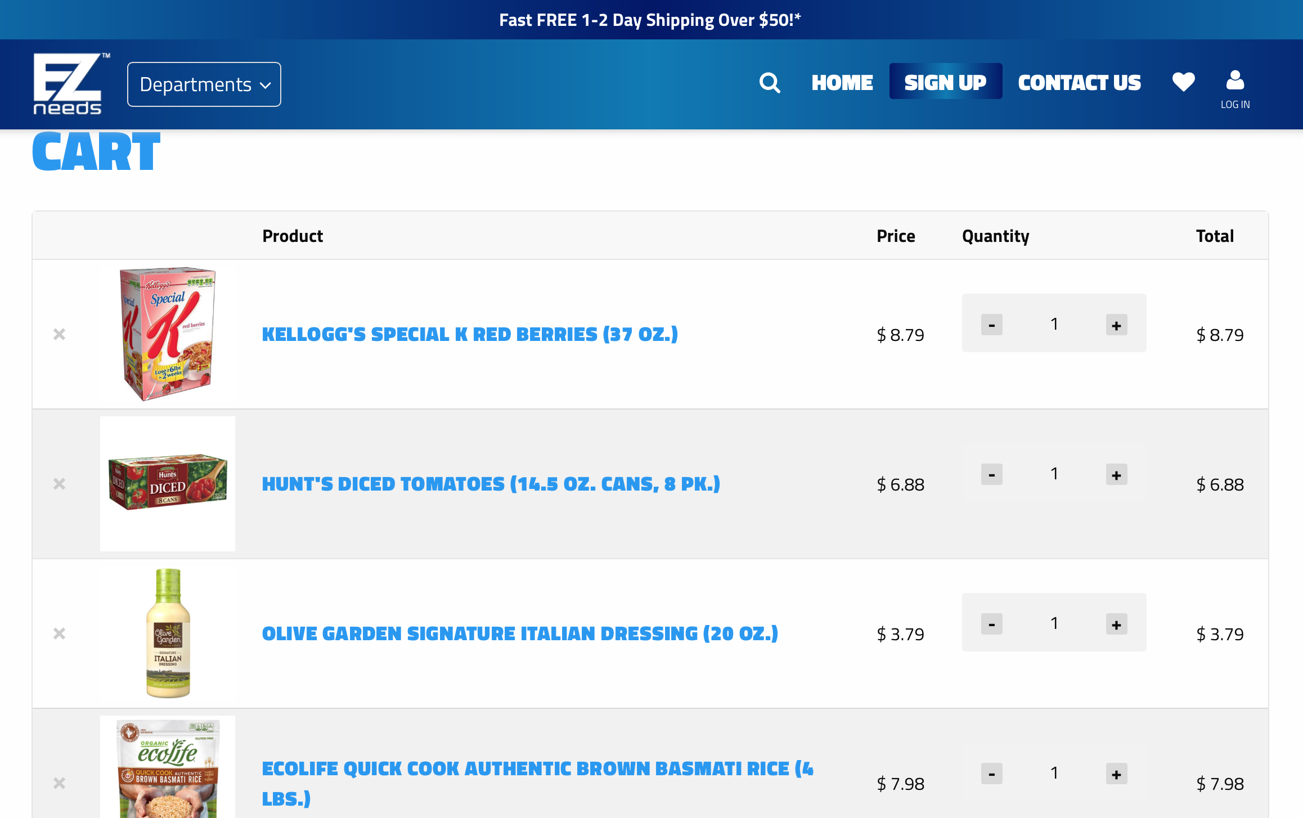This screenshot has width=1303, height=818.
Task: Increase quantity of Kellogg's Special K
Action: (1116, 325)
